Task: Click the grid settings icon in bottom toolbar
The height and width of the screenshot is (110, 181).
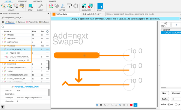Action: pyautogui.click(x=124, y=105)
